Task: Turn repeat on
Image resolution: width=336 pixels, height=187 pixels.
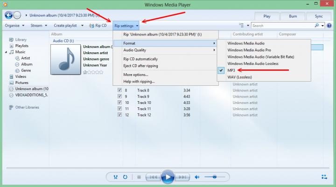Action: tap(125, 177)
